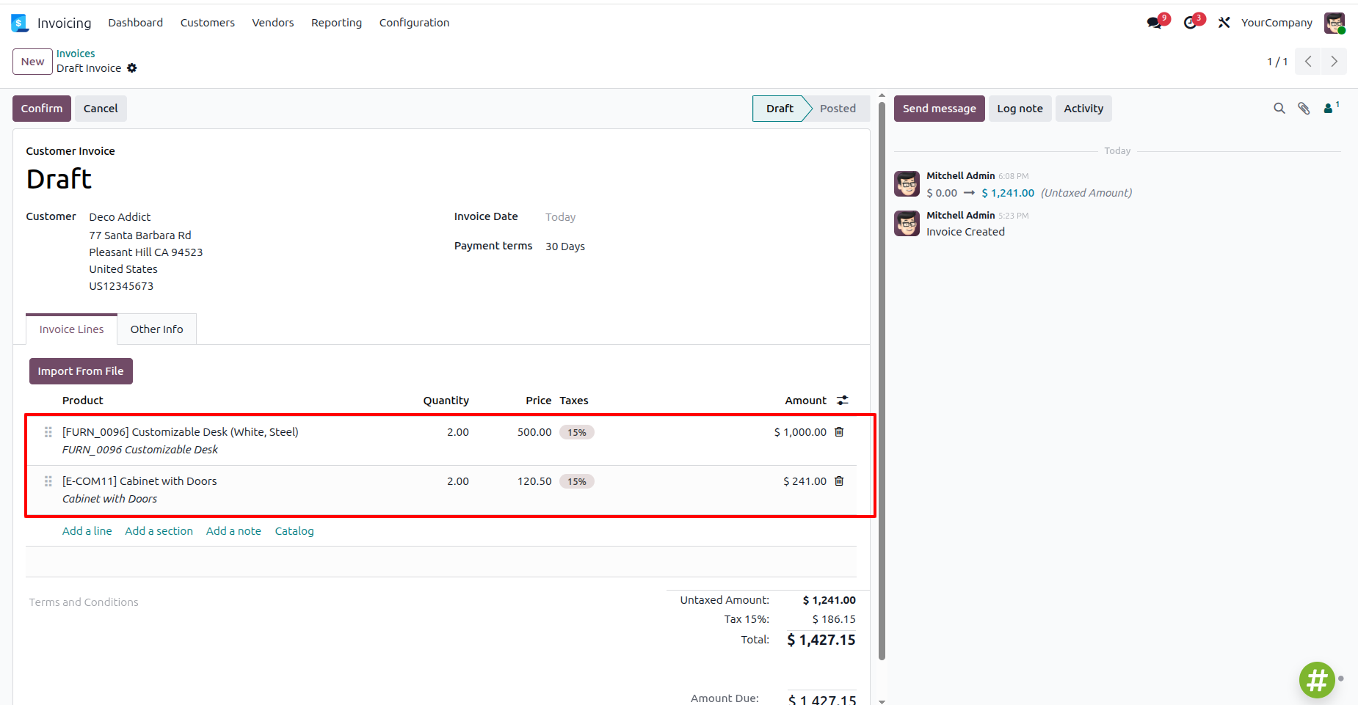
Task: Select the Draft status stage
Action: [780, 109]
